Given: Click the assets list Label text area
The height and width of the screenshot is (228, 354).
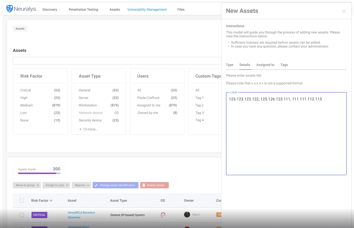Looking at the screenshot, I should click(x=286, y=134).
